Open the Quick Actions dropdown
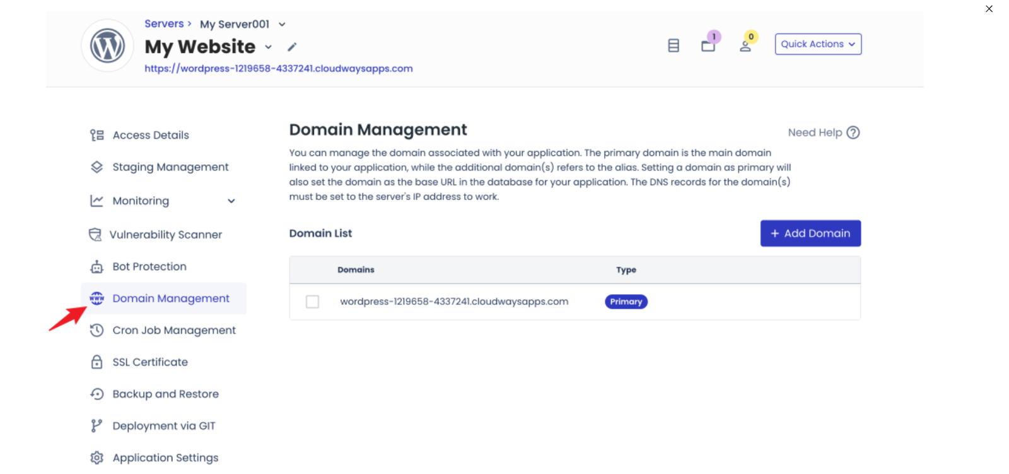The height and width of the screenshot is (474, 1009). click(818, 44)
